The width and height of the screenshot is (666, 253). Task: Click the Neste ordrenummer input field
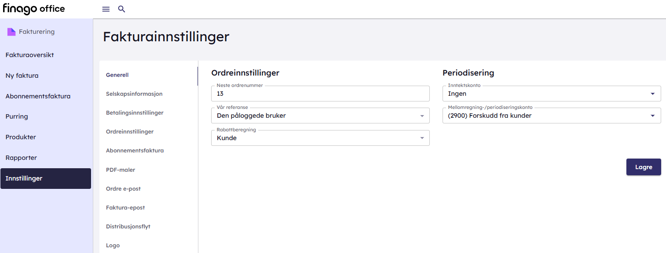(x=320, y=94)
